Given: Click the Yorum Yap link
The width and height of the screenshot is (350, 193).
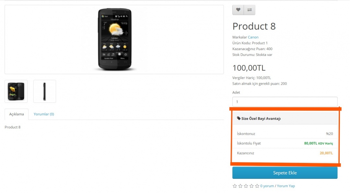Looking at the screenshot, I should coord(286,186).
